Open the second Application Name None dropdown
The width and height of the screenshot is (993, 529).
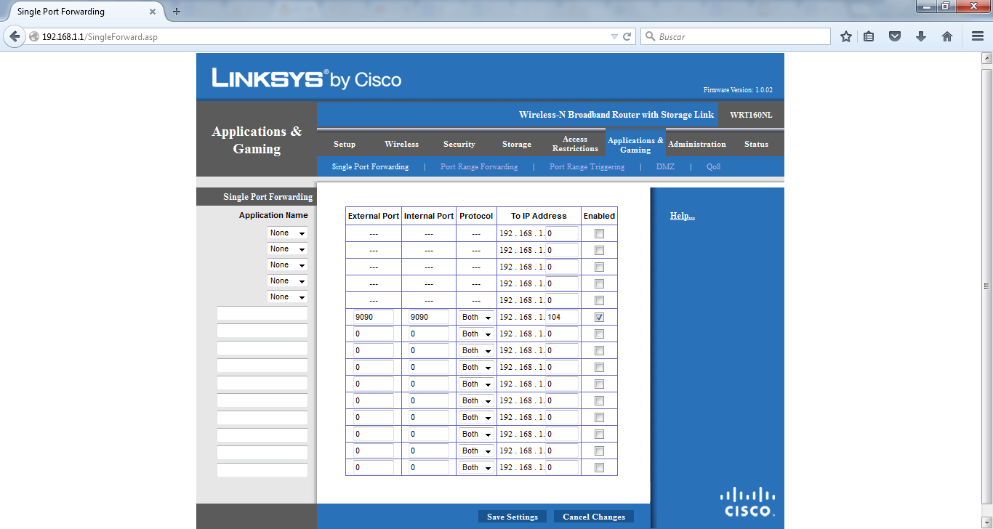pyautogui.click(x=287, y=249)
